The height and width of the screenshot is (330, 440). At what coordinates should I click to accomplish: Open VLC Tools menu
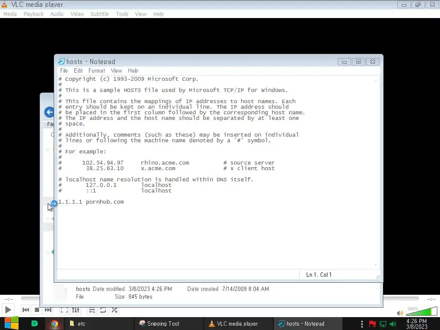[122, 14]
